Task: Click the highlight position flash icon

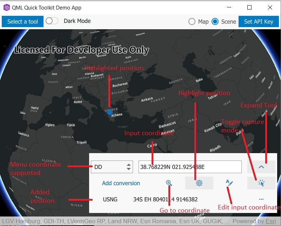Action: coord(199,183)
